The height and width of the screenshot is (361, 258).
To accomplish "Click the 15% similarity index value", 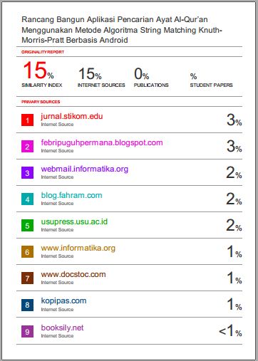I will point(38,70).
